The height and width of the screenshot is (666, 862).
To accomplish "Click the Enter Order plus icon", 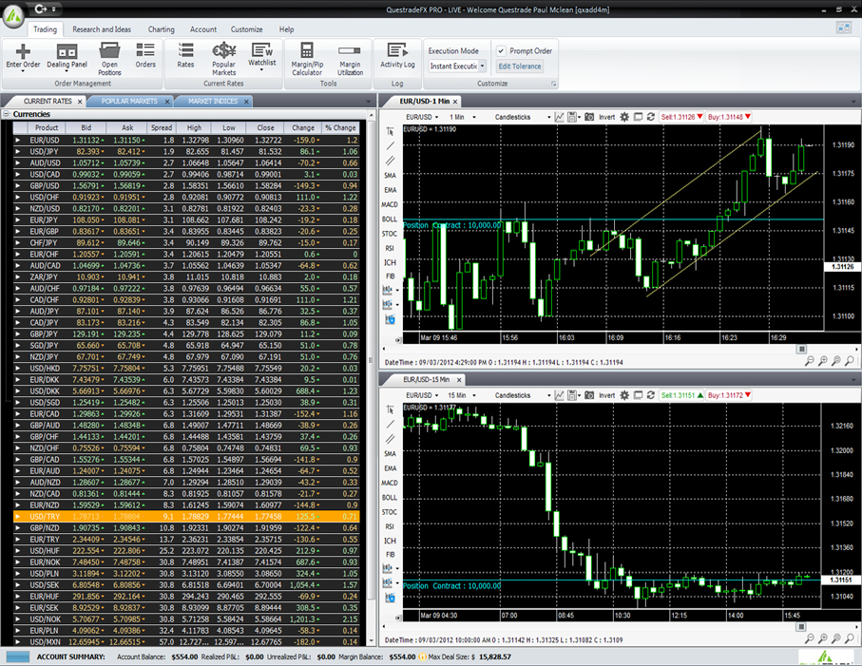I will pyautogui.click(x=23, y=51).
